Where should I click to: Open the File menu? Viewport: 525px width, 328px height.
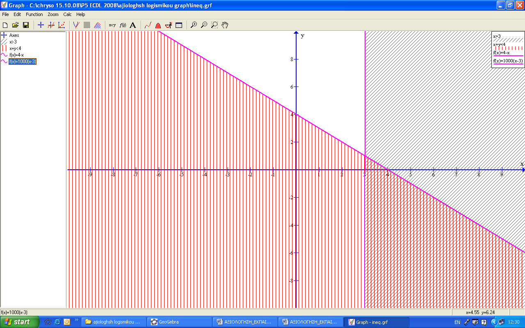coord(5,14)
